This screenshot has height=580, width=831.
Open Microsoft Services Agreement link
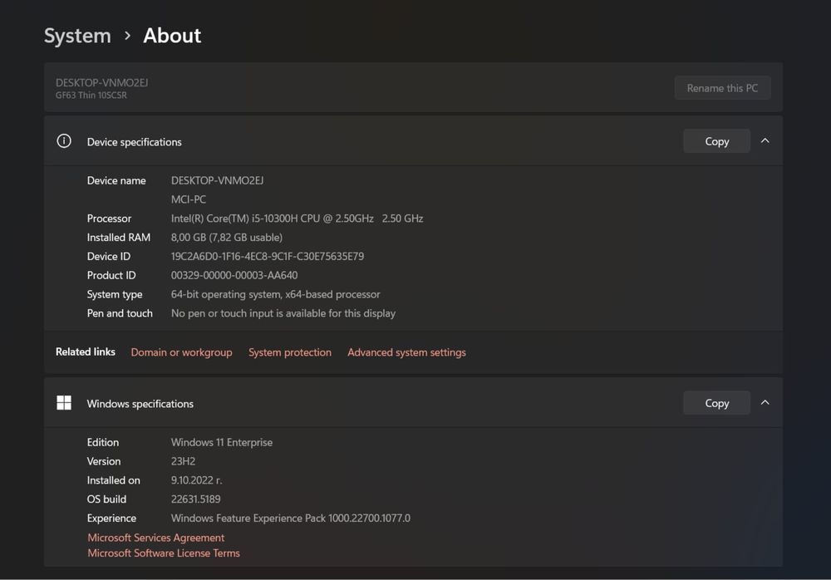(x=156, y=538)
